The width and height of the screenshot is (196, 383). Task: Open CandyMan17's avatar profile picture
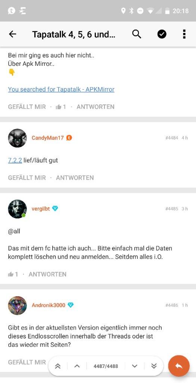tap(17, 138)
